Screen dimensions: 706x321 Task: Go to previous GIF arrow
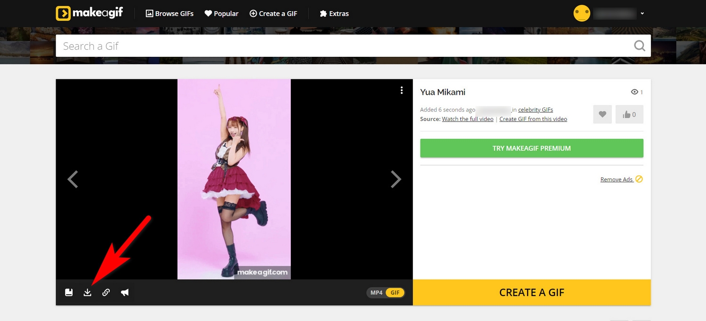[72, 179]
